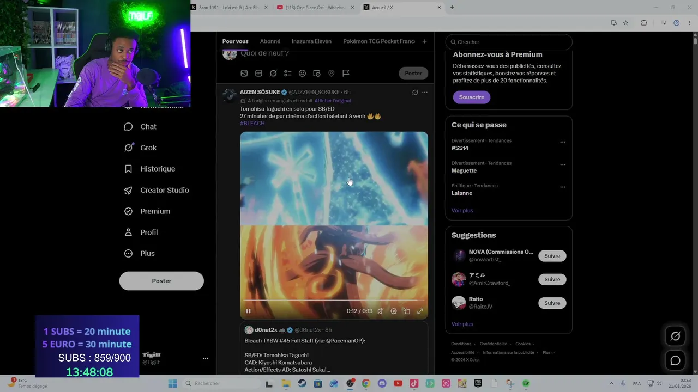This screenshot has width=698, height=392.
Task: Open video settings gear on the Bleach clip
Action: click(x=394, y=311)
